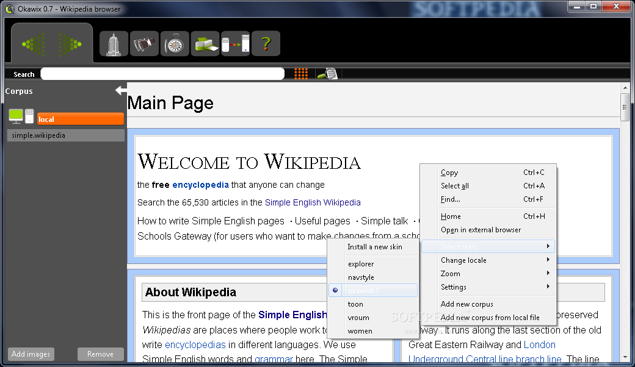The height and width of the screenshot is (367, 635).
Task: Choose Add new corpus menu entry
Action: pos(488,304)
